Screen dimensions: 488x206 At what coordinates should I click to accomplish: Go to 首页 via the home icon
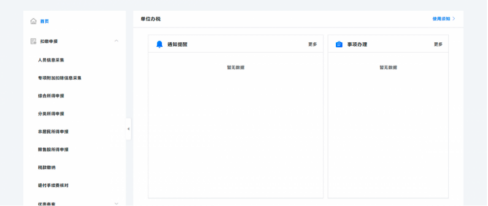point(33,21)
